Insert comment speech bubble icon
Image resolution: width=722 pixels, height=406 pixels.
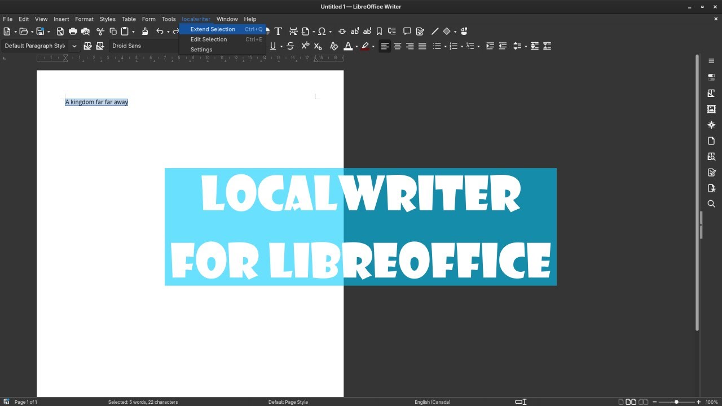[407, 32]
